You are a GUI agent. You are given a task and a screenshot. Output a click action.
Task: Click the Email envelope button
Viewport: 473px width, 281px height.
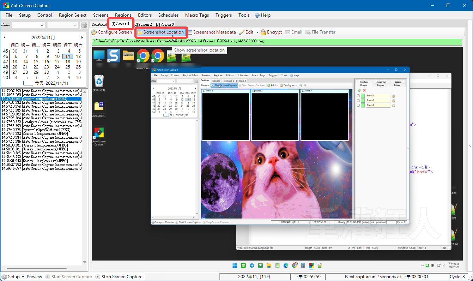[293, 32]
